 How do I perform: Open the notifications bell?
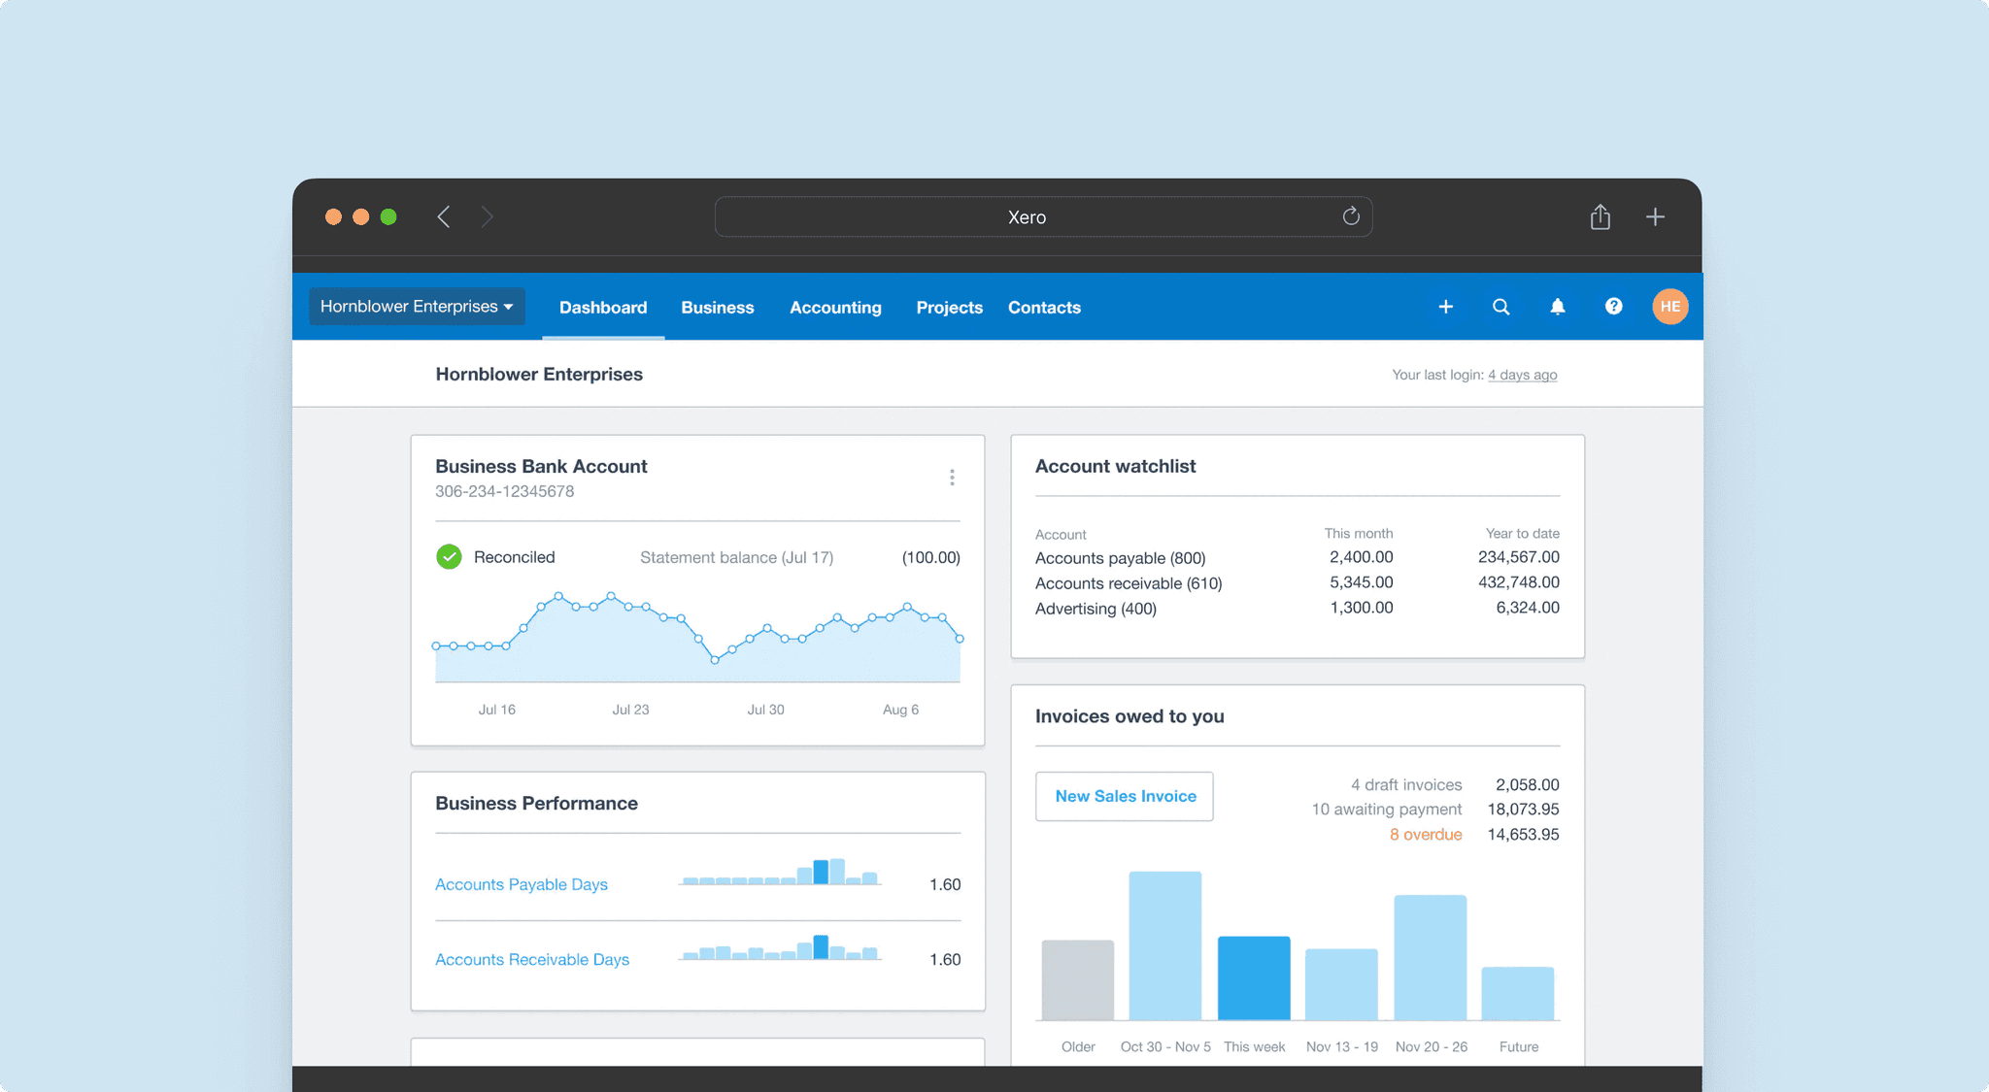tap(1558, 307)
